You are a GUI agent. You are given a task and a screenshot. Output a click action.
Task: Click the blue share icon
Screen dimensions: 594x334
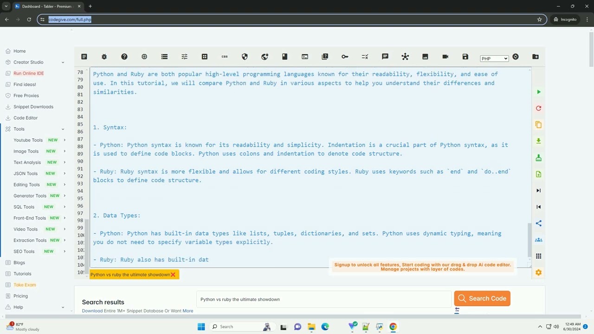coord(539,223)
